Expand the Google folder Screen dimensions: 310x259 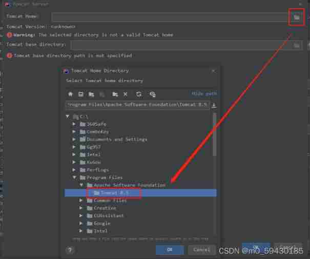pos(81,223)
